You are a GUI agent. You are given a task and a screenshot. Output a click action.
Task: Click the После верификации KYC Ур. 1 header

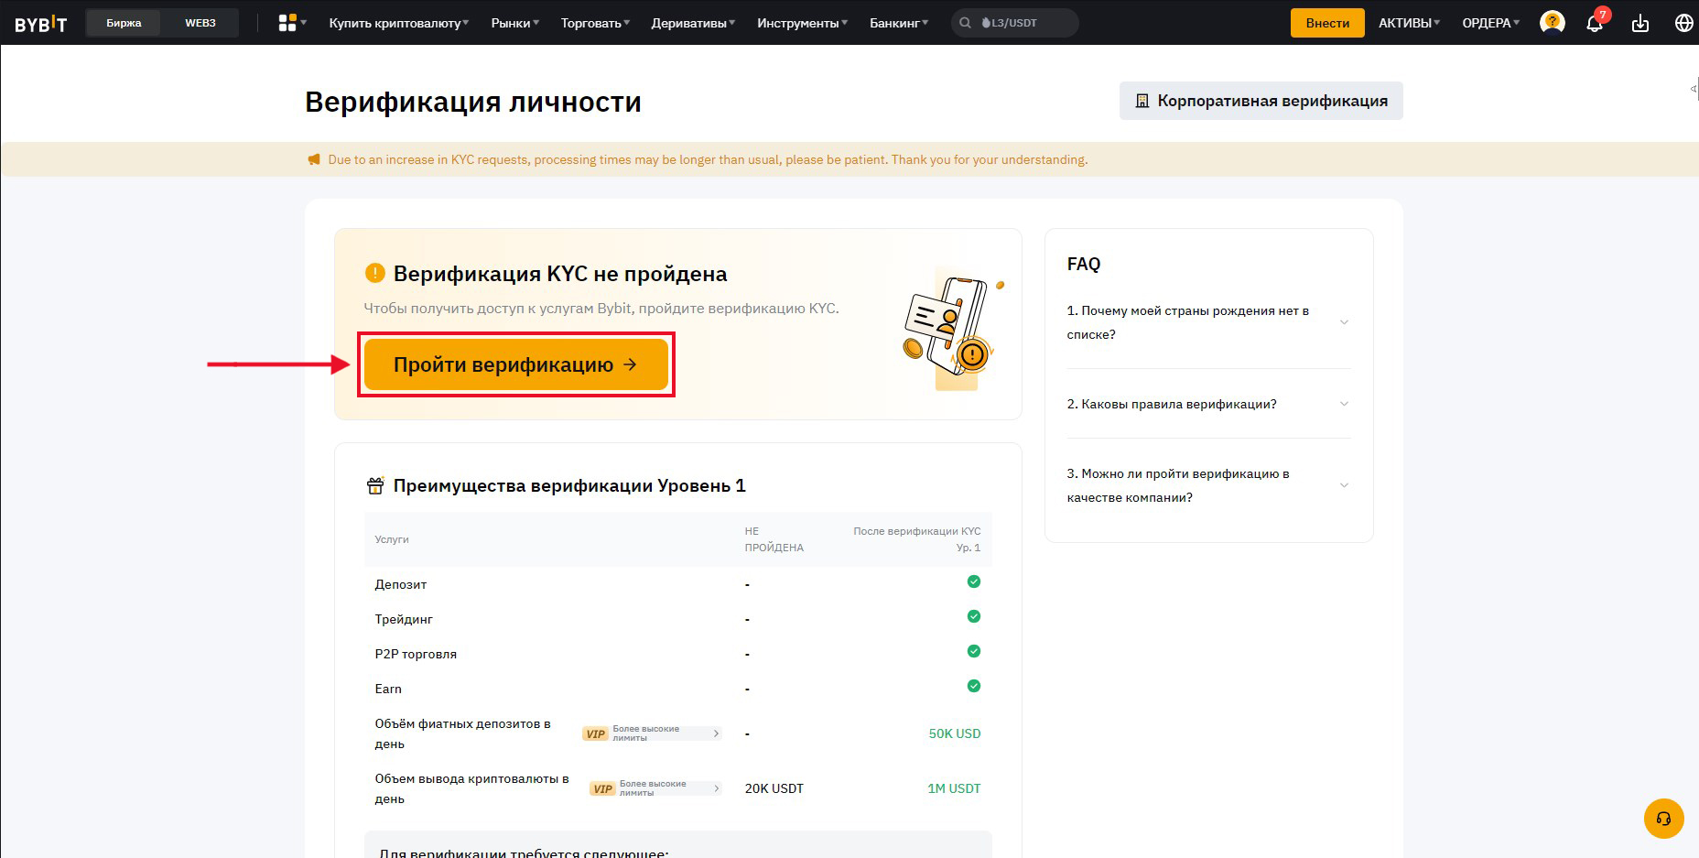click(917, 539)
